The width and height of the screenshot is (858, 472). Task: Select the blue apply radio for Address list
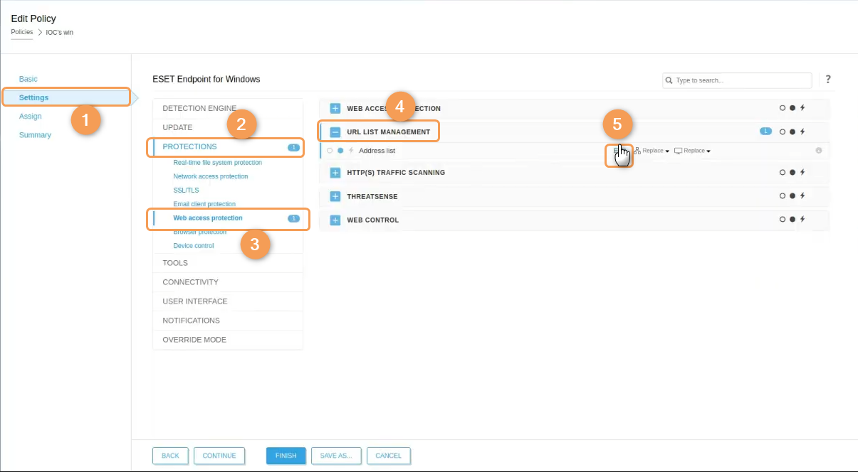tap(340, 151)
